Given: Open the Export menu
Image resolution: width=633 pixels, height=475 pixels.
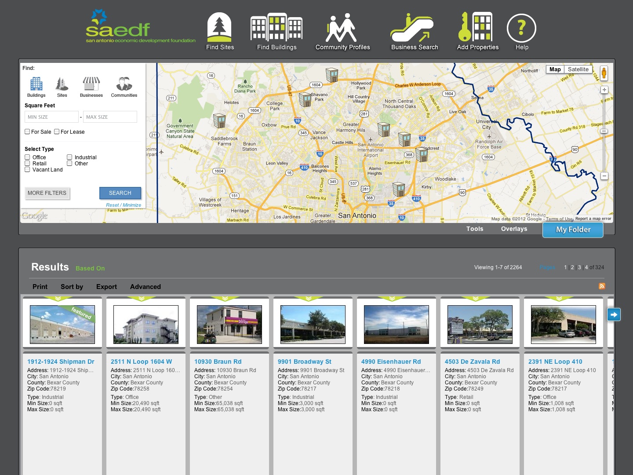Looking at the screenshot, I should click(x=106, y=287).
